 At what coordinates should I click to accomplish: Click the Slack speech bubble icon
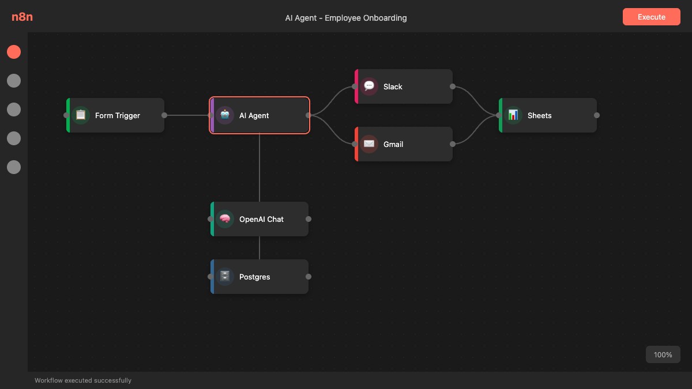click(369, 86)
